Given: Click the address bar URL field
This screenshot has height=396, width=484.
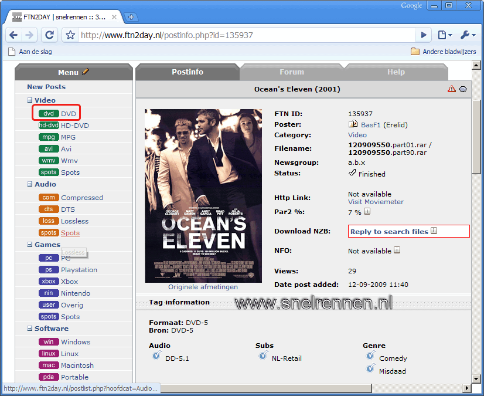Looking at the screenshot, I should point(246,35).
